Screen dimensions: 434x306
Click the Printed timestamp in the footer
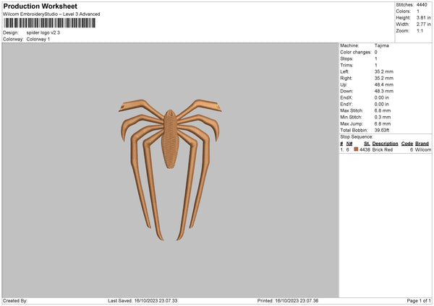pyautogui.click(x=288, y=300)
